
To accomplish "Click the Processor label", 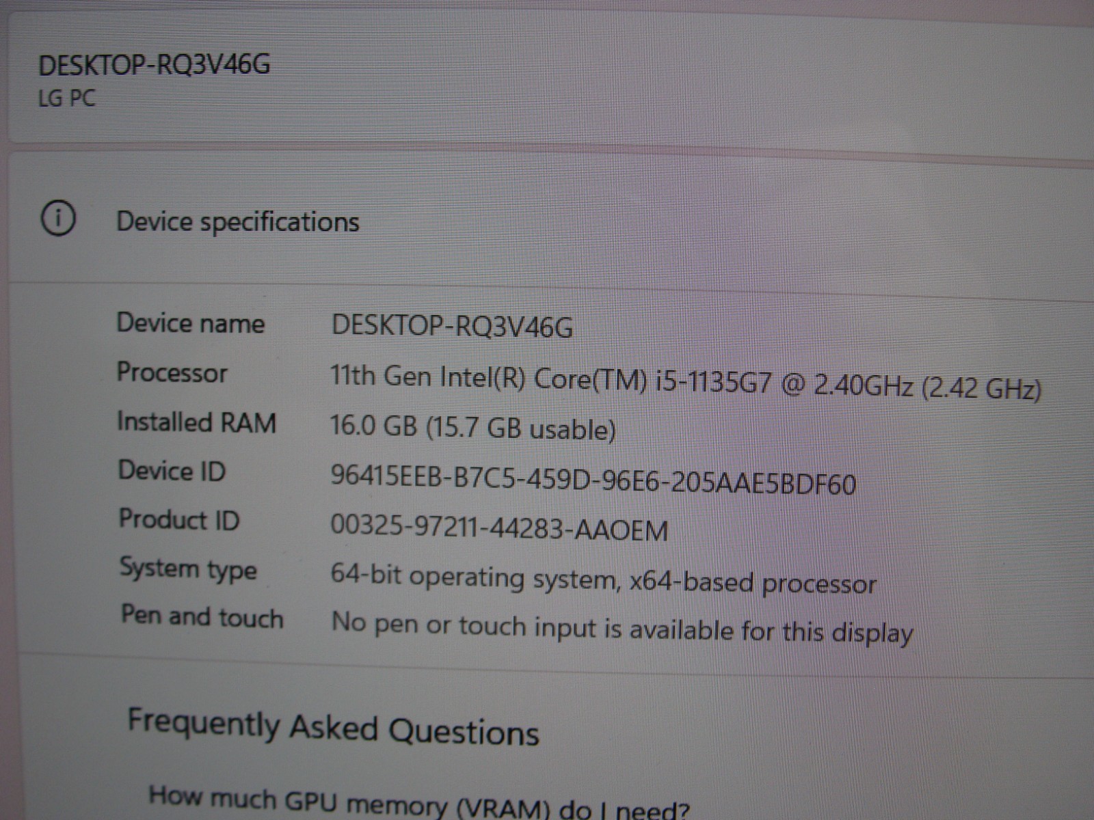I will 172,373.
